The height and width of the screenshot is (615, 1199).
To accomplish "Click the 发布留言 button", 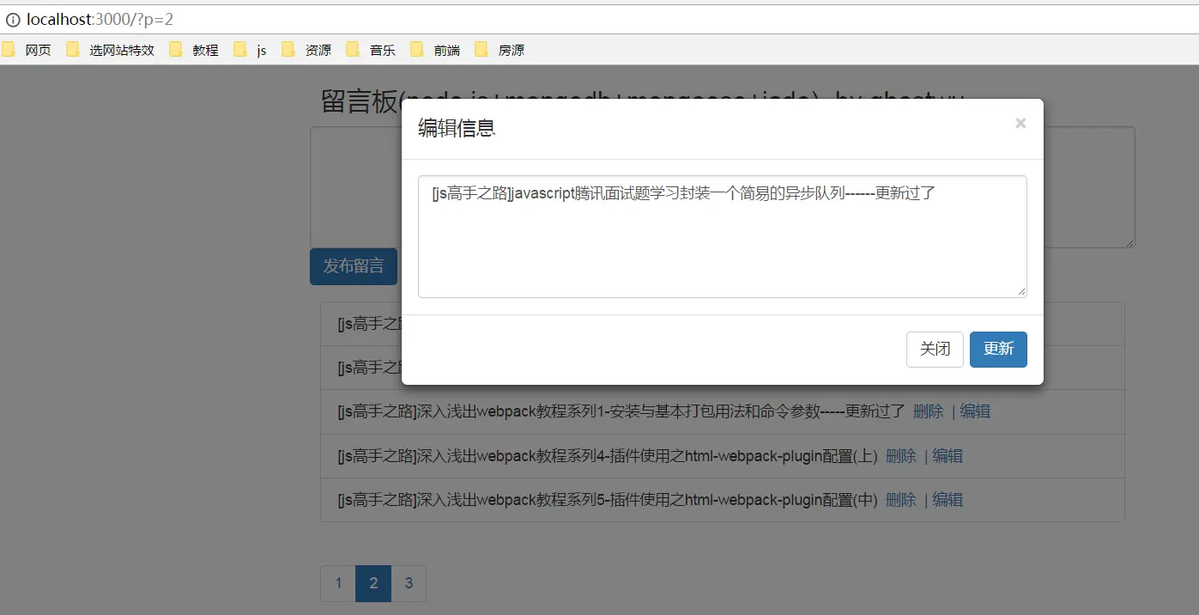I will 354,266.
